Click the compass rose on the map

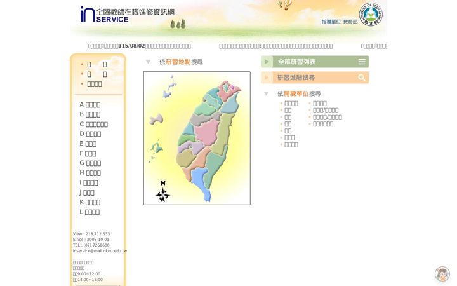(162, 192)
